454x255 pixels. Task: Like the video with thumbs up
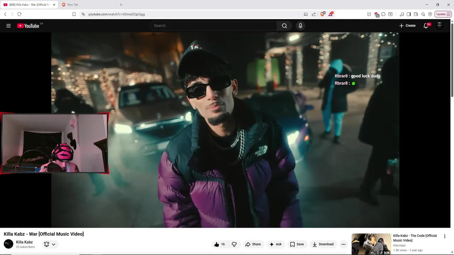click(220, 244)
